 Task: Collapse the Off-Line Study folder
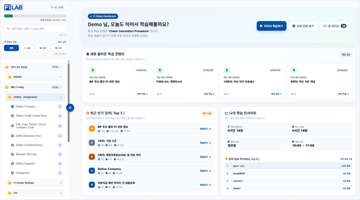[x=34, y=67]
